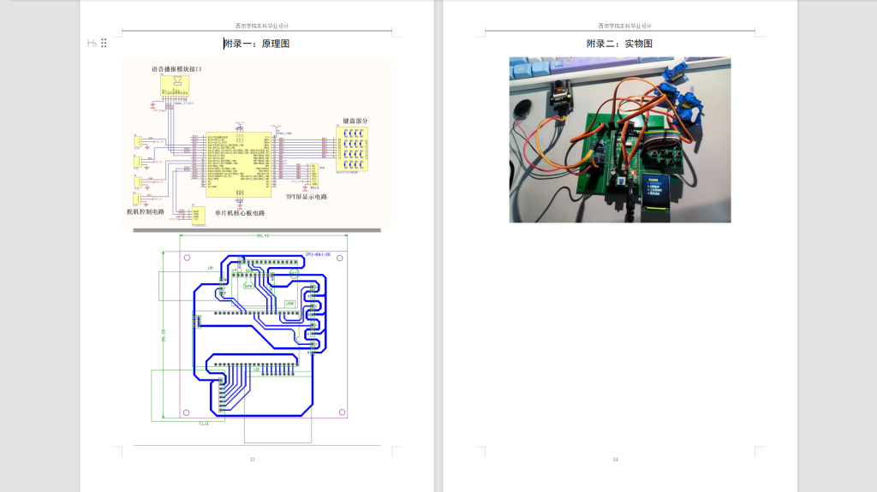Click the 键盘部分 label in schematic
This screenshot has height=492, width=877.
pos(355,121)
